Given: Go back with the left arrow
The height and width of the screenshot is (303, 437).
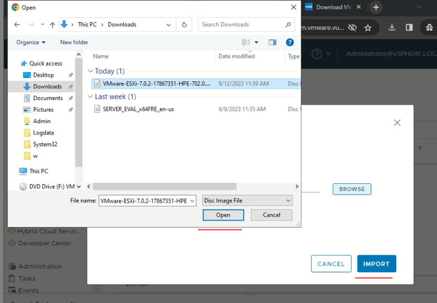Looking at the screenshot, I should pos(17,25).
